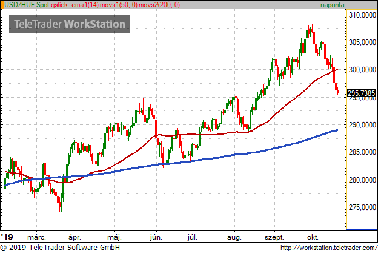Click the 'okt.' month label
The width and height of the screenshot is (378, 253).
point(313,237)
